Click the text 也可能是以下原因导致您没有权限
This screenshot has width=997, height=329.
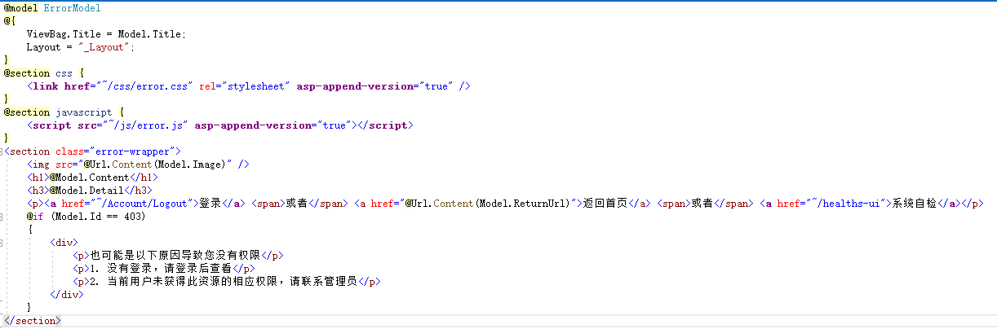point(175,256)
